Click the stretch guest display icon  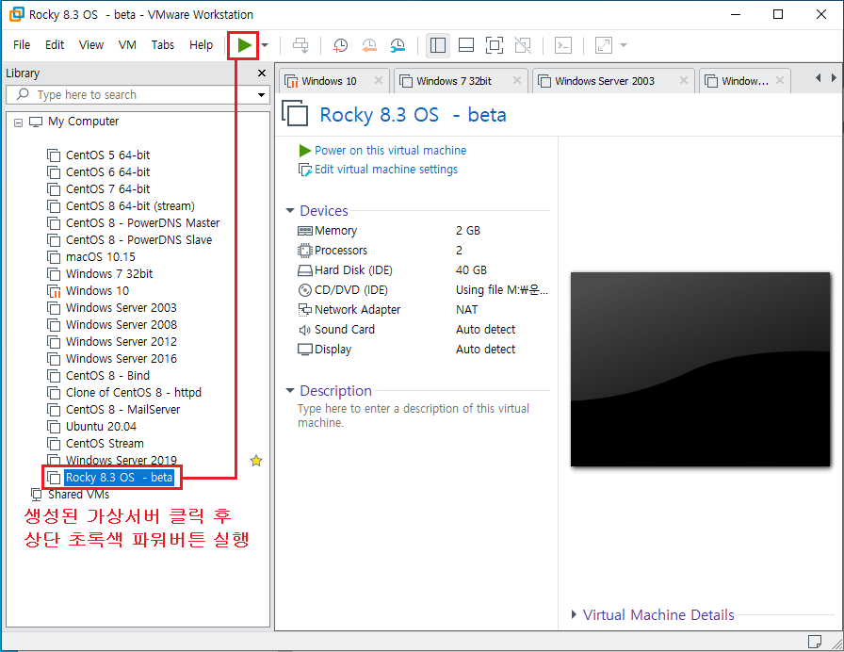604,45
